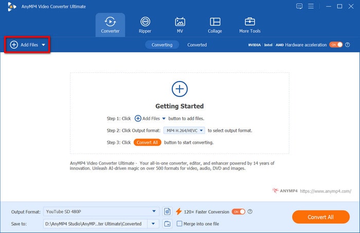Click the feedback chat bubble icon

[299, 6]
